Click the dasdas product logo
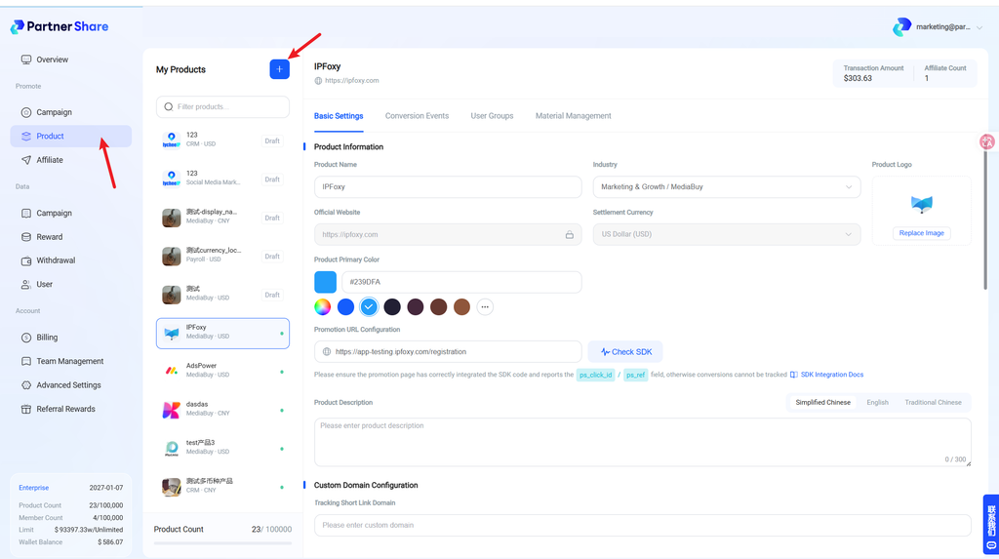Image resolution: width=999 pixels, height=559 pixels. pos(172,410)
